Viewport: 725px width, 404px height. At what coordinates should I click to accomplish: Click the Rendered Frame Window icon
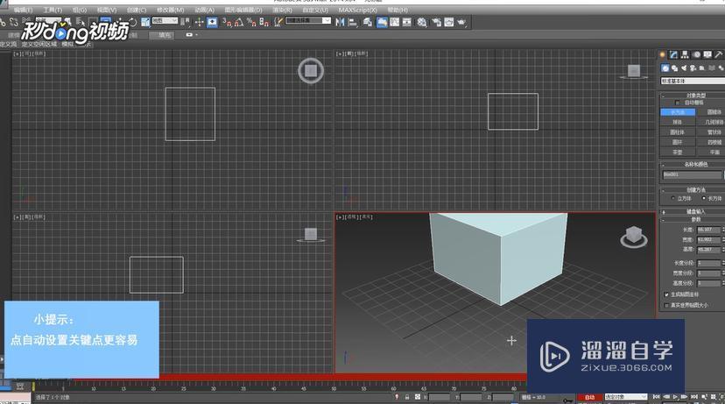(449, 22)
